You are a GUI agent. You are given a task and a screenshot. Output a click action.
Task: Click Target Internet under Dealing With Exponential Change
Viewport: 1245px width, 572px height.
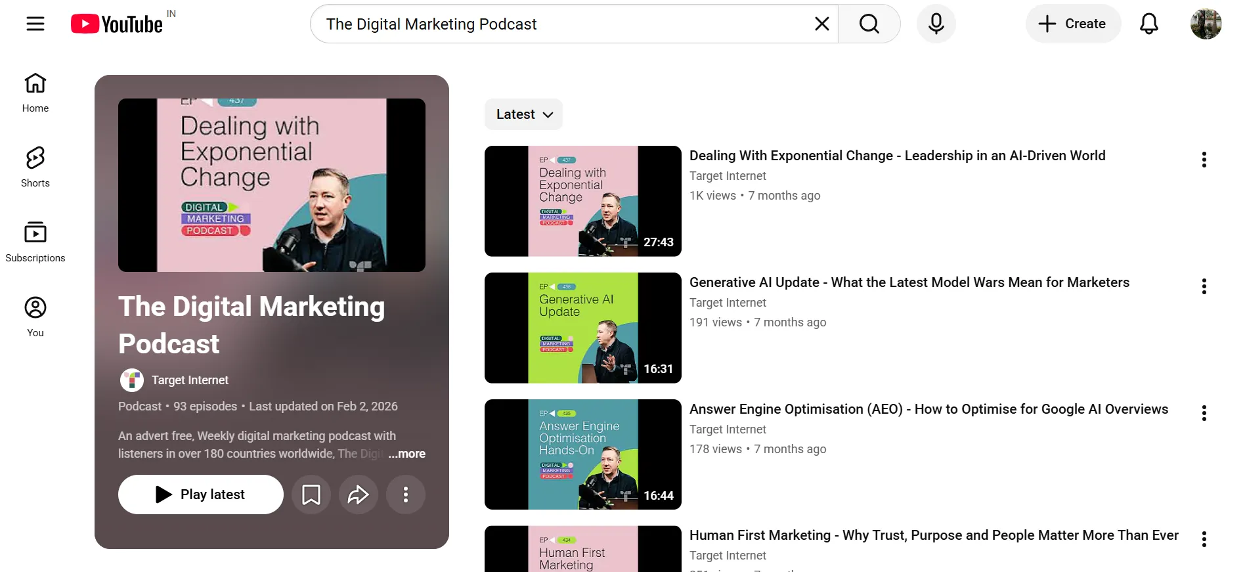tap(728, 176)
